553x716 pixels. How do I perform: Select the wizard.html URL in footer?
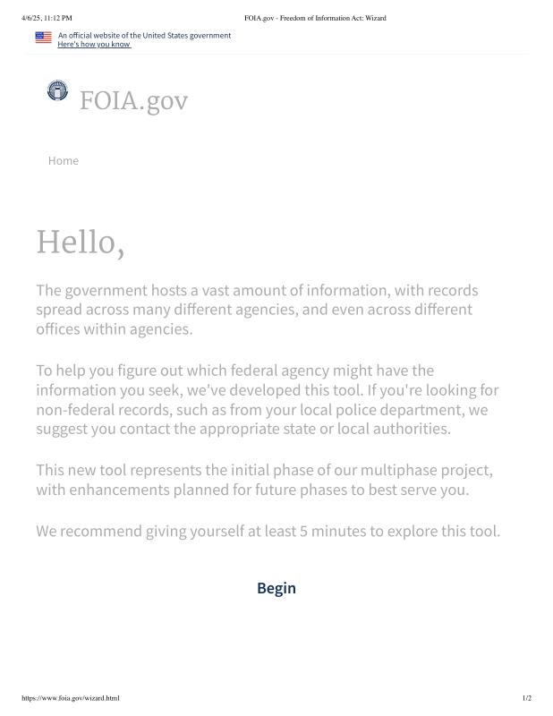click(70, 698)
